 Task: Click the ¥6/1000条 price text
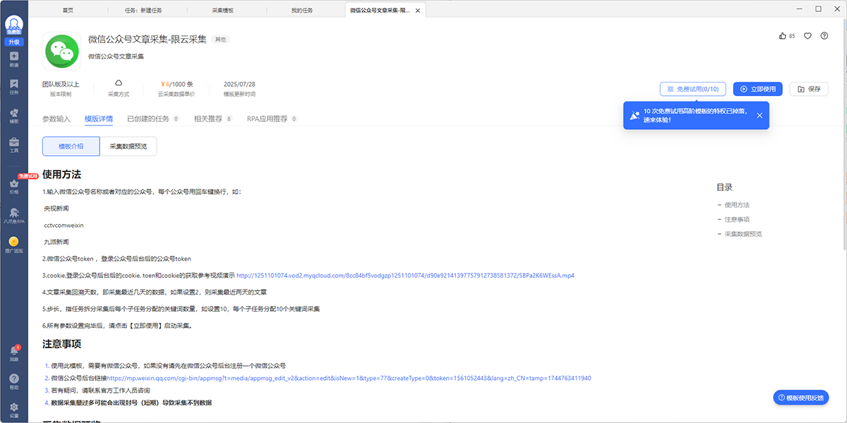pos(176,84)
